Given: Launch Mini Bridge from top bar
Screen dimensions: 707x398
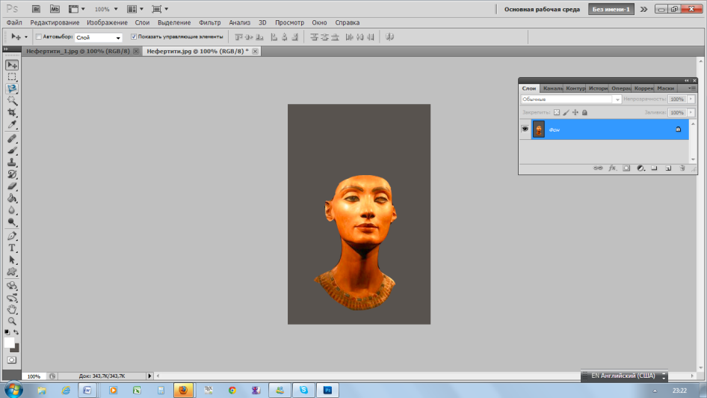Looking at the screenshot, I should pos(55,9).
